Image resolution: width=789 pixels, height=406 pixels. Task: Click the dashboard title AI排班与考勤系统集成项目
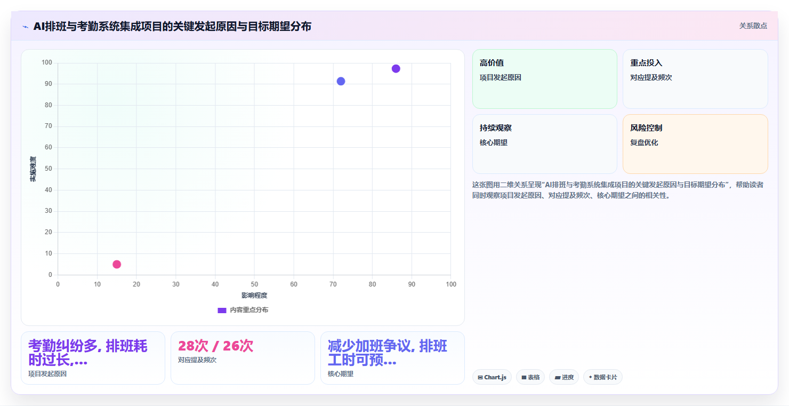click(172, 26)
